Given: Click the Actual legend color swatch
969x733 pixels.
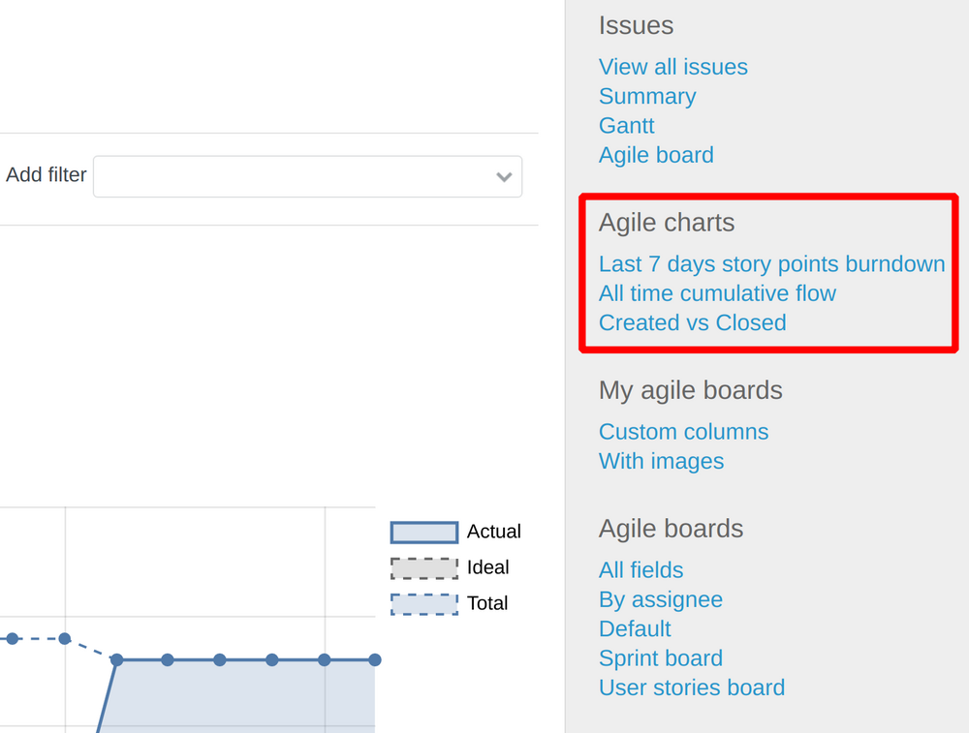Looking at the screenshot, I should tap(422, 532).
